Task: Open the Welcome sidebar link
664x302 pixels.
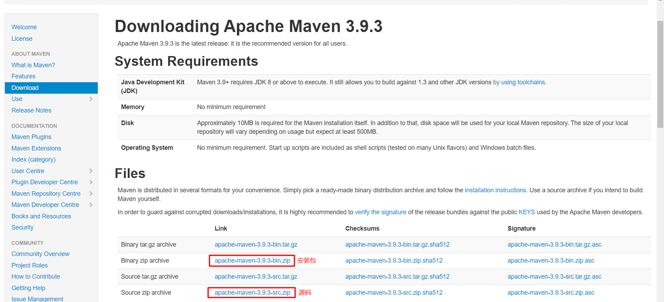Action: 24,27
